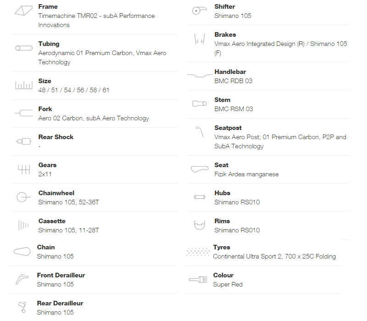Click the stem icon
Image resolution: width=367 pixels, height=321 pixels.
point(200,104)
